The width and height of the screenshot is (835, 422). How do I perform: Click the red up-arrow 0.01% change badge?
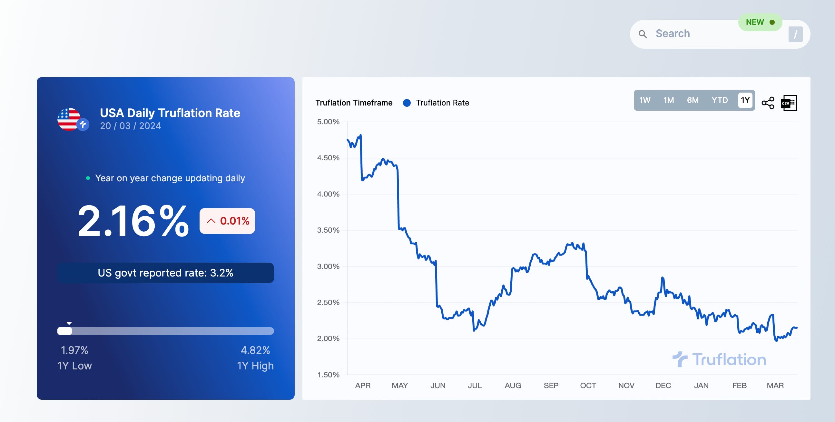227,221
